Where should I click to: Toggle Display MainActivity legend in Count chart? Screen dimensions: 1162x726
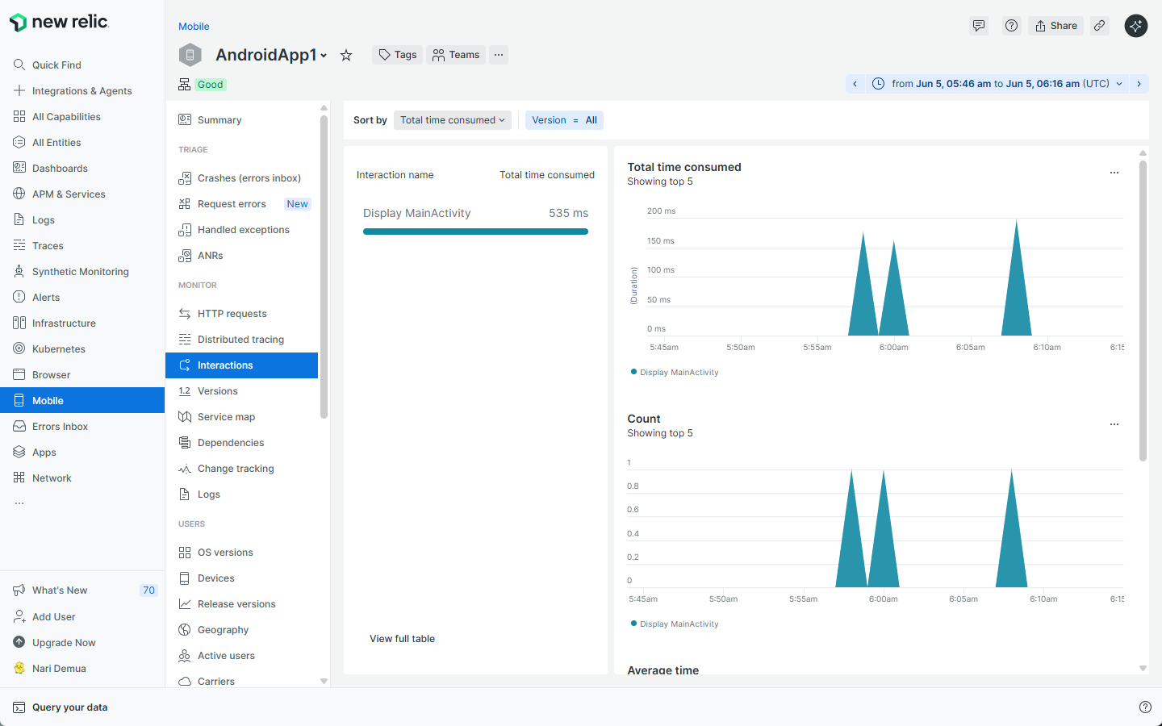coord(675,624)
